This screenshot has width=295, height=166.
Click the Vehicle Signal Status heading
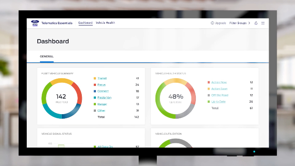[x=56, y=134]
